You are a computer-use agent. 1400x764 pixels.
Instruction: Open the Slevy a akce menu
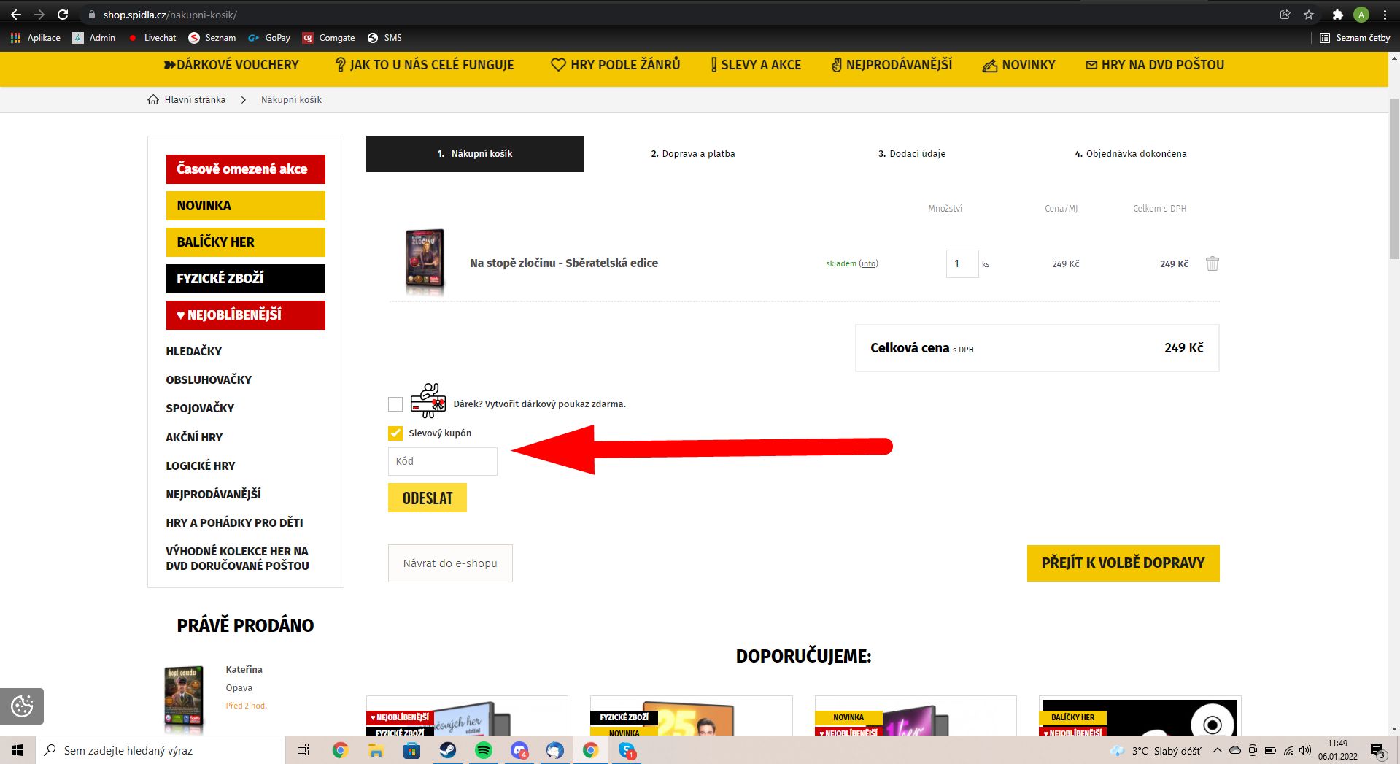click(756, 65)
